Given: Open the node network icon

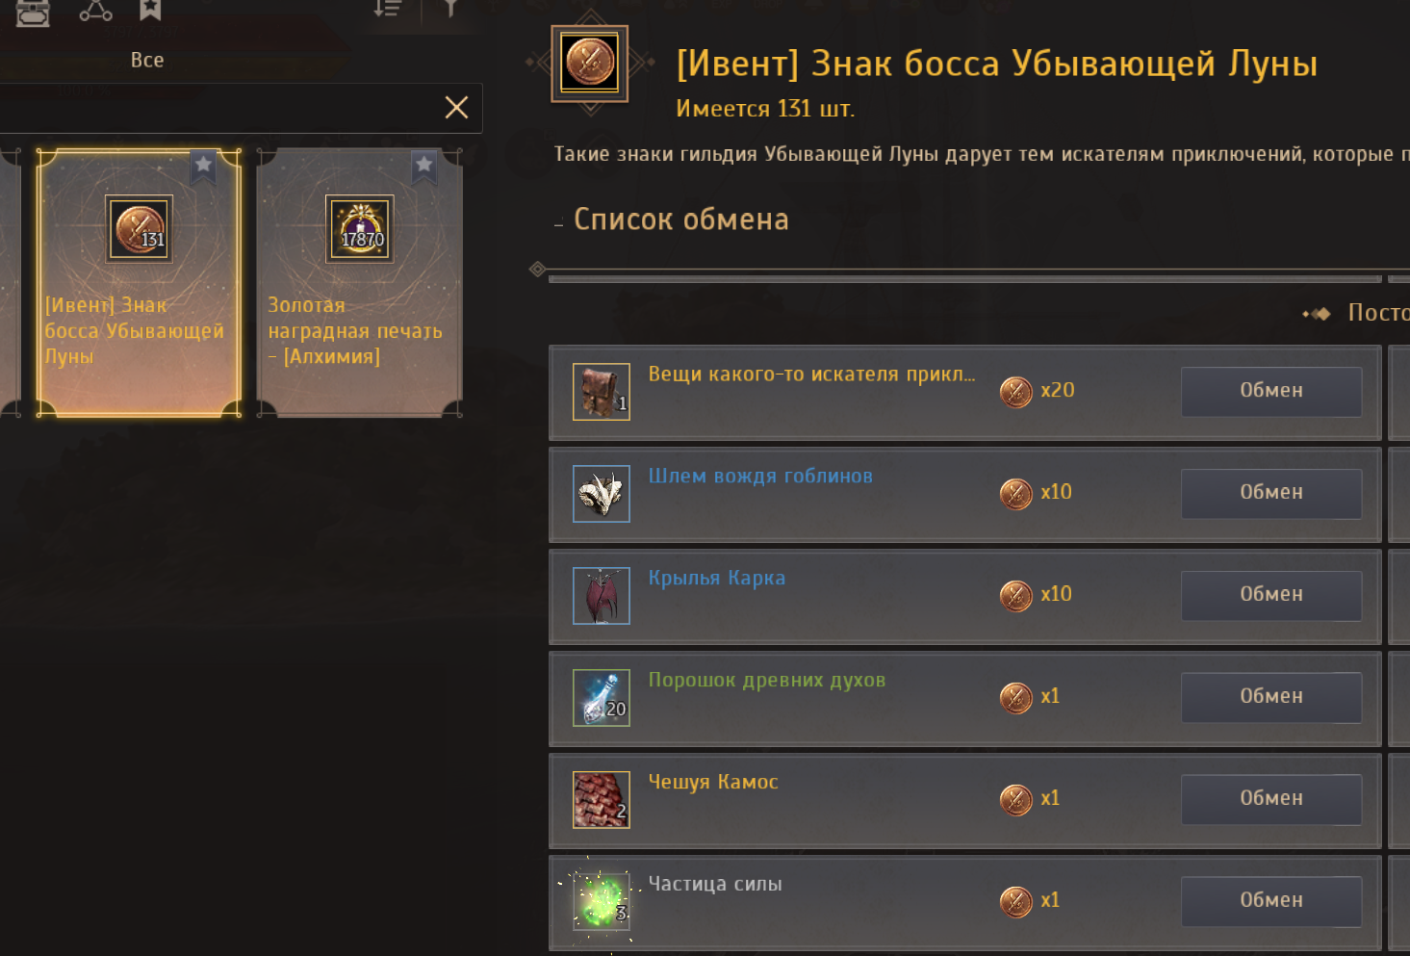Looking at the screenshot, I should tap(95, 10).
